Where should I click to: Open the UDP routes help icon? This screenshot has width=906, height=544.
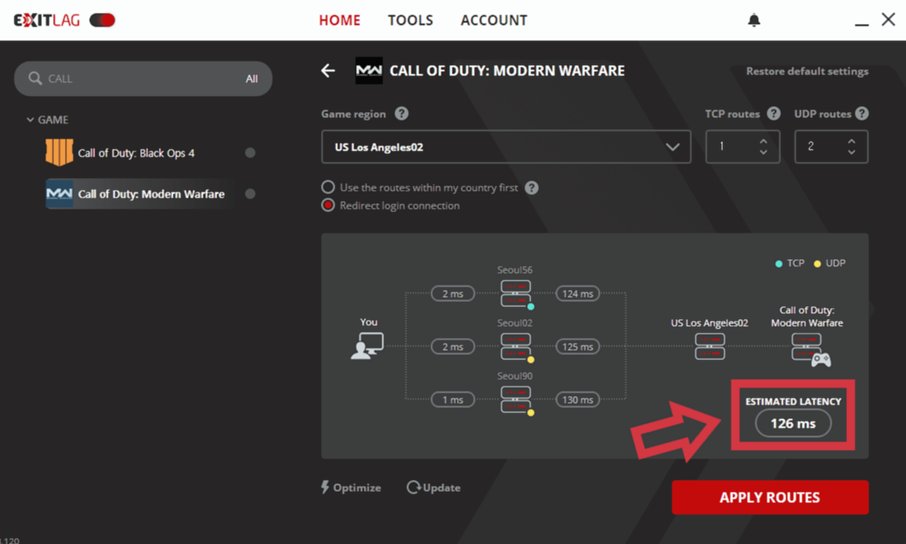click(x=862, y=113)
